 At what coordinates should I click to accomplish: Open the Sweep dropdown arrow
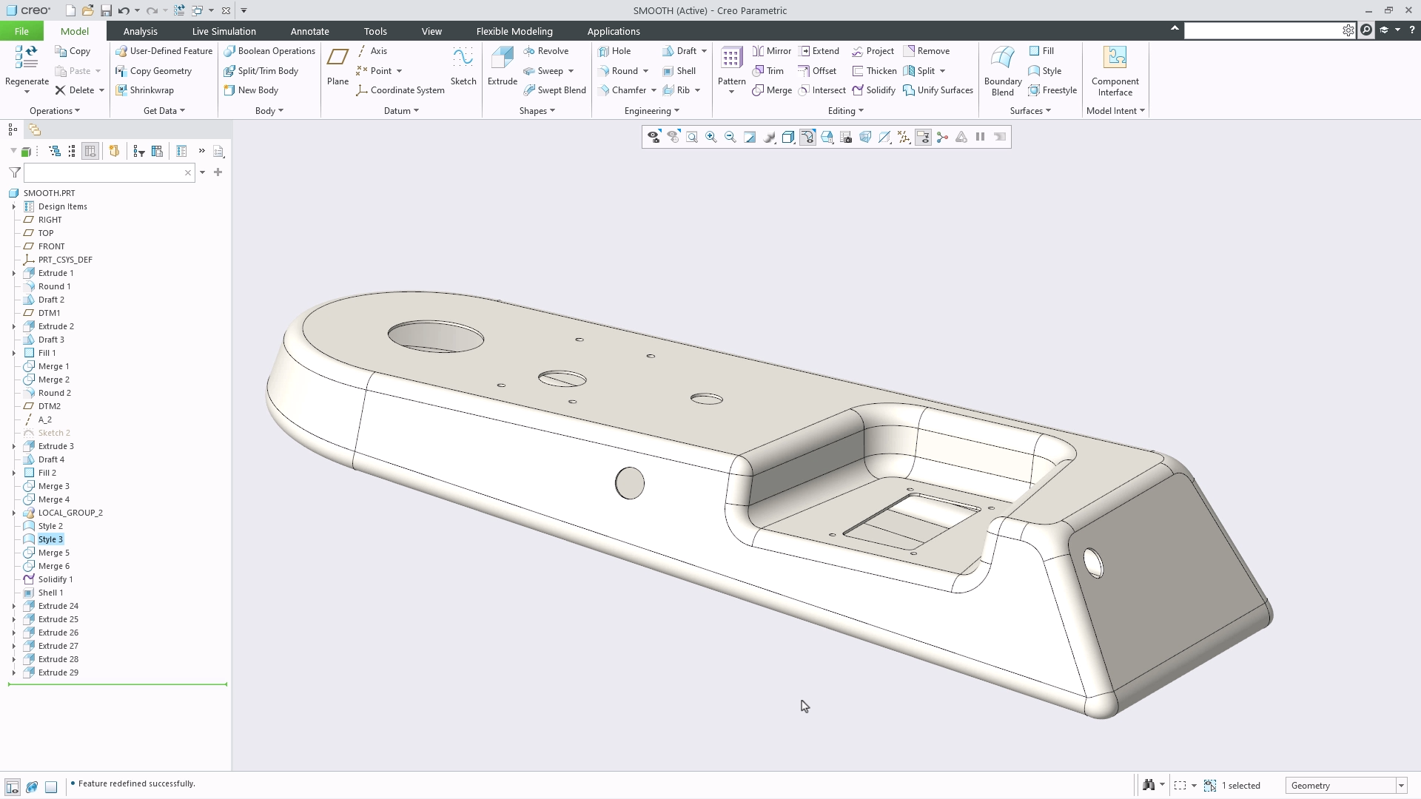[571, 71]
